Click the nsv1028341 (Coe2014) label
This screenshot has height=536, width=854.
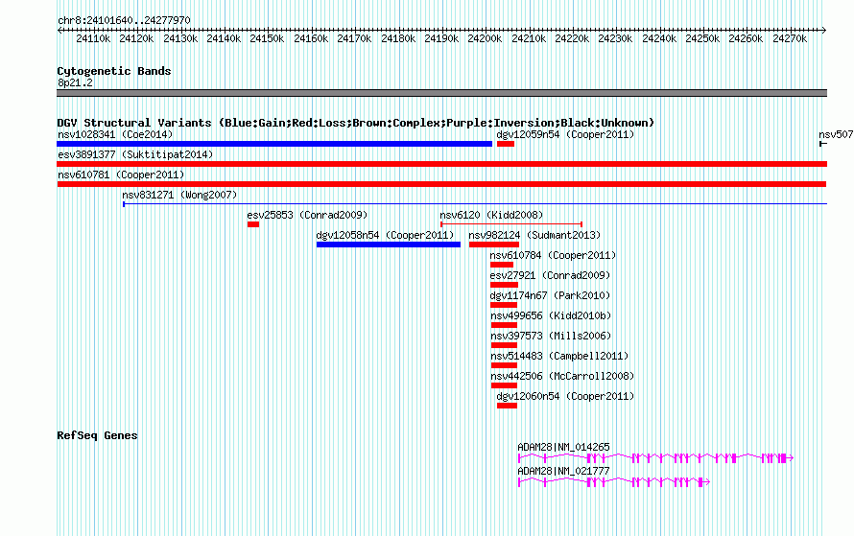pos(115,134)
